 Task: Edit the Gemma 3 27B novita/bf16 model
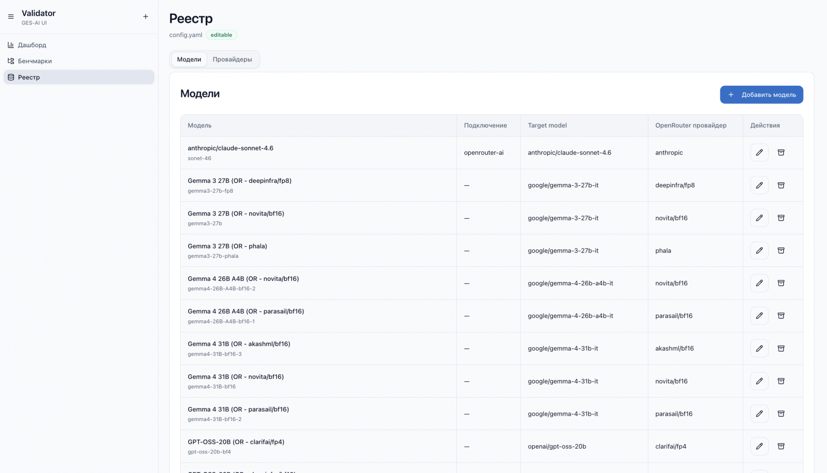[x=759, y=218]
